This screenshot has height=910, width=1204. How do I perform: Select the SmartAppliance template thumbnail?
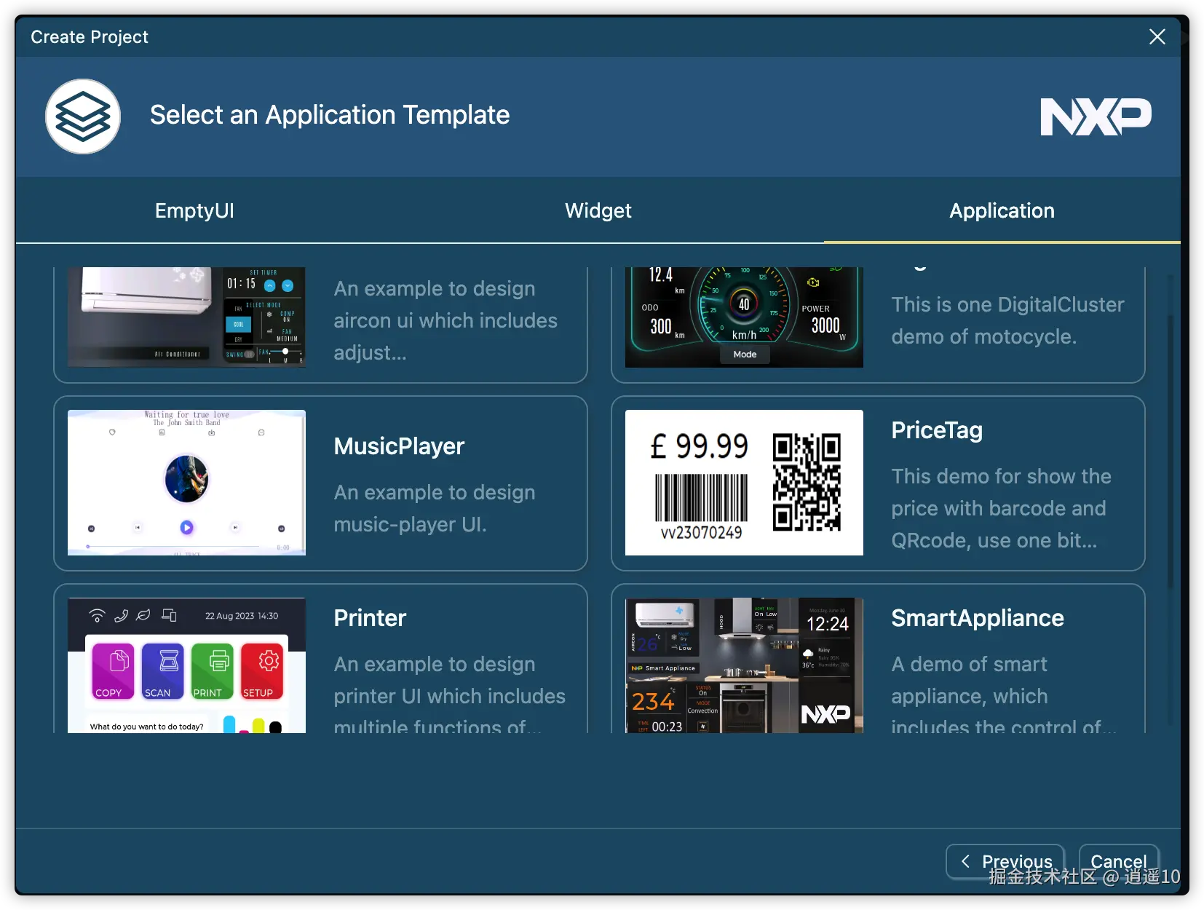(x=744, y=665)
